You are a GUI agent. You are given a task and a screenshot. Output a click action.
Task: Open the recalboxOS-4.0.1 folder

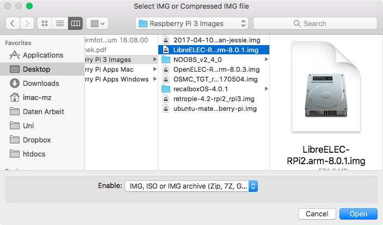point(214,89)
